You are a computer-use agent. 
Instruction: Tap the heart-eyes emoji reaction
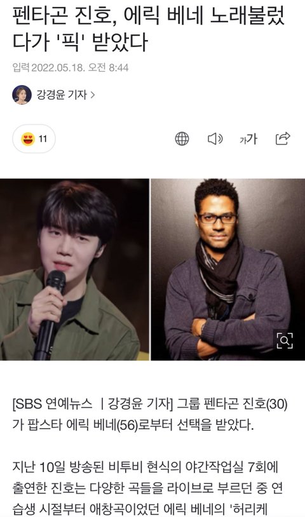28,139
